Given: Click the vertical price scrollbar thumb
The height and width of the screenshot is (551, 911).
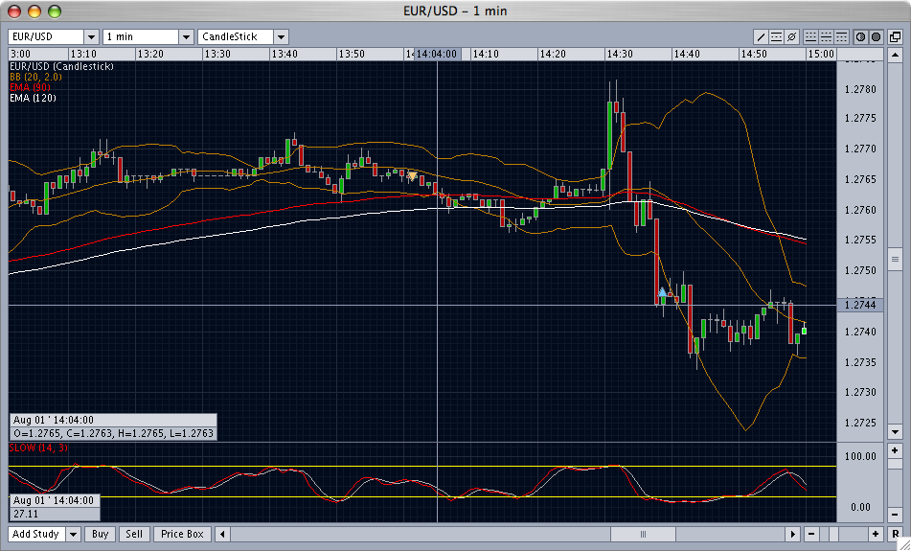Looking at the screenshot, I should click(x=895, y=259).
